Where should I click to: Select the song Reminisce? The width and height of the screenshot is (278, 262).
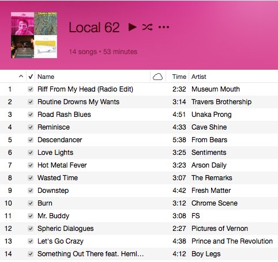(54, 127)
